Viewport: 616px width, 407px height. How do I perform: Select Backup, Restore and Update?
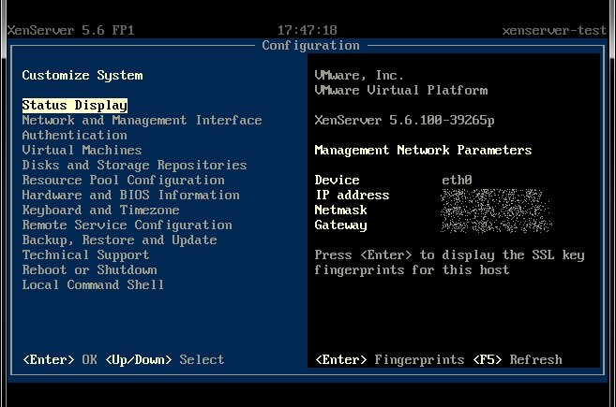119,240
